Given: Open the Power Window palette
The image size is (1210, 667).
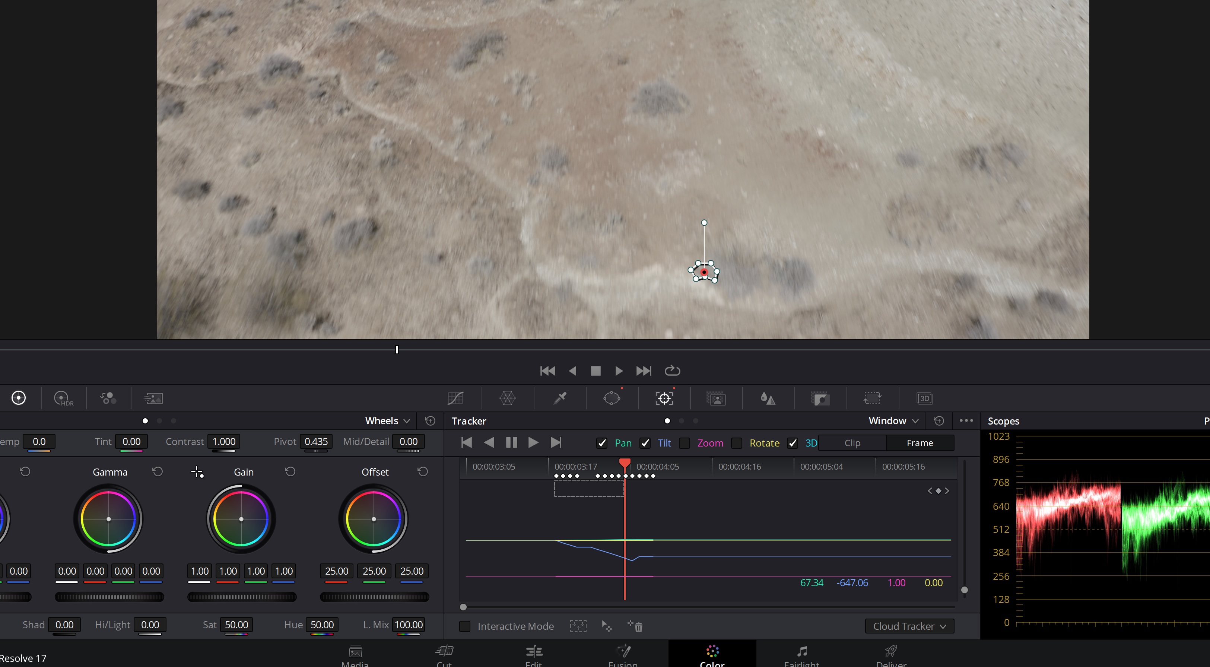Looking at the screenshot, I should (612, 398).
